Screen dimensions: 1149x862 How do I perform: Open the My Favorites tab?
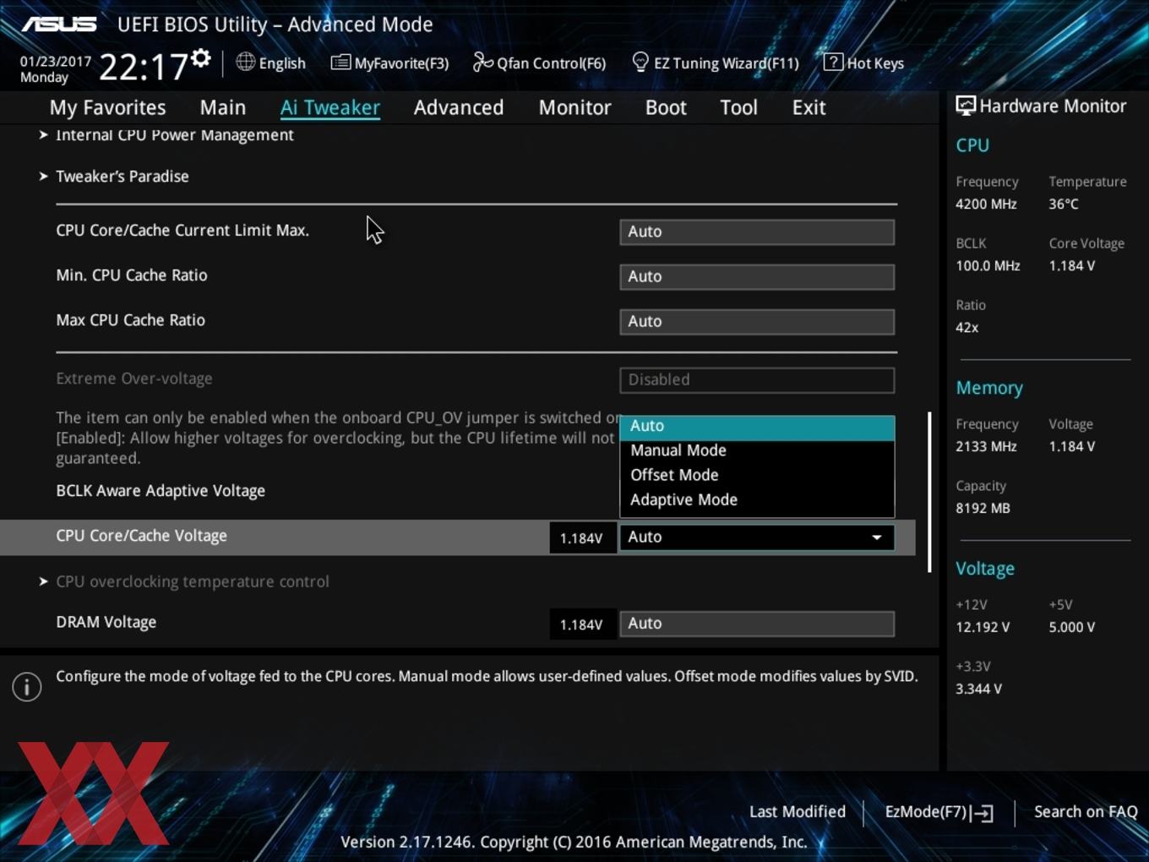[x=107, y=107]
